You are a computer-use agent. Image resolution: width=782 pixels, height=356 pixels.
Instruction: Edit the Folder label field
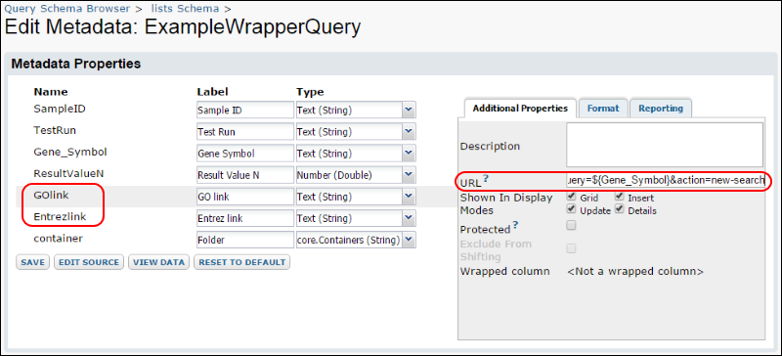coord(245,240)
